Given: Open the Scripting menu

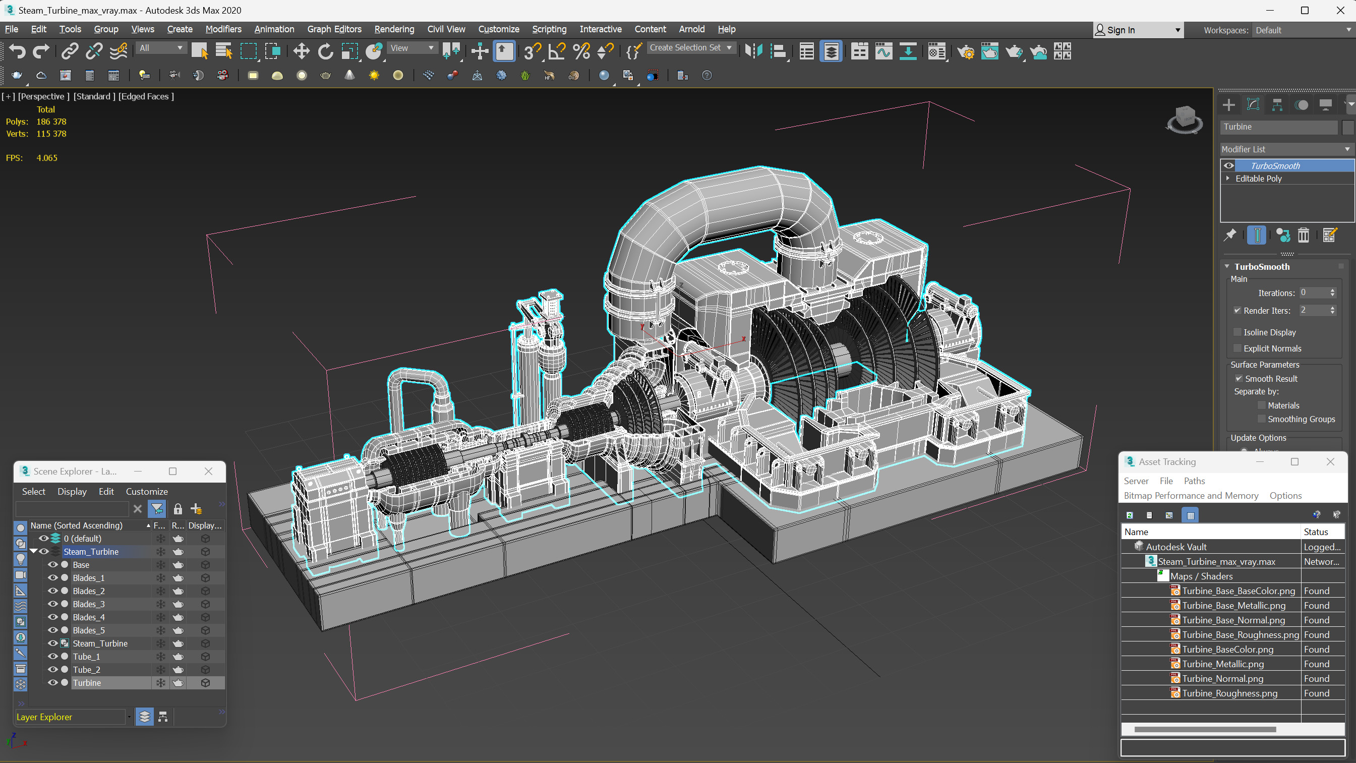Looking at the screenshot, I should 549,29.
